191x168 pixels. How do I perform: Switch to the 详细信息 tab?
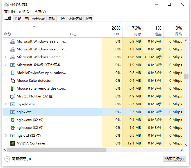(x=75, y=19)
